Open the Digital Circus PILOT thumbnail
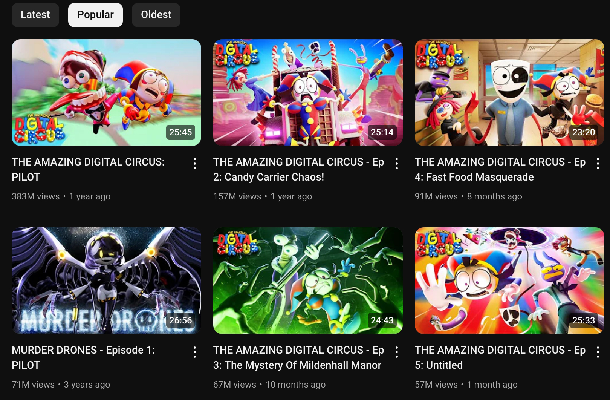The height and width of the screenshot is (400, 610). point(106,92)
